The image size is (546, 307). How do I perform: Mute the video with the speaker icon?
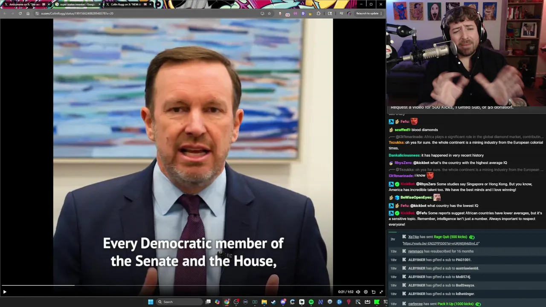click(x=358, y=292)
